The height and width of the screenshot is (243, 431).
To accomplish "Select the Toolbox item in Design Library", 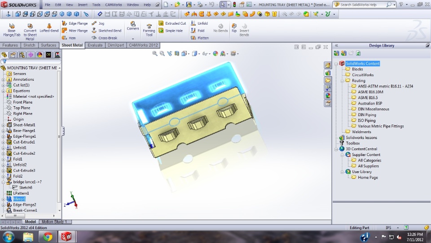I will [x=353, y=143].
